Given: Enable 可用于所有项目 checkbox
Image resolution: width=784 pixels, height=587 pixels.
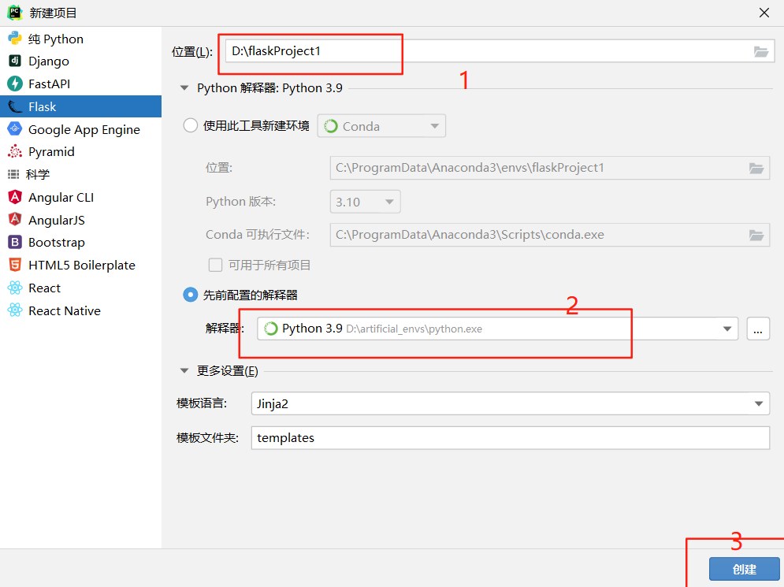Looking at the screenshot, I should (x=215, y=265).
